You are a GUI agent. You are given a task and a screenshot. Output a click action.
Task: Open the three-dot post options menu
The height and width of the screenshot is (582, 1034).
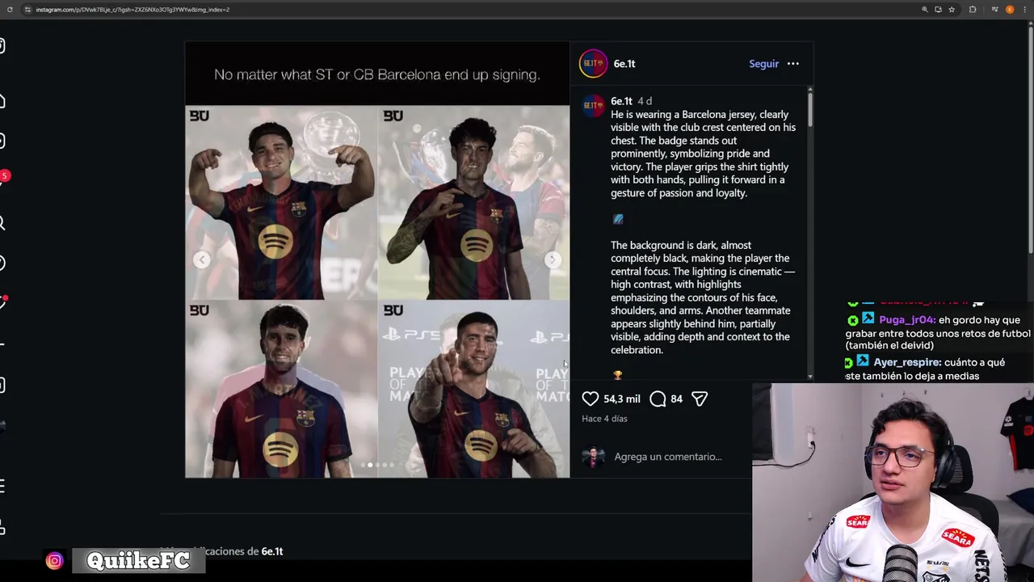coord(793,64)
